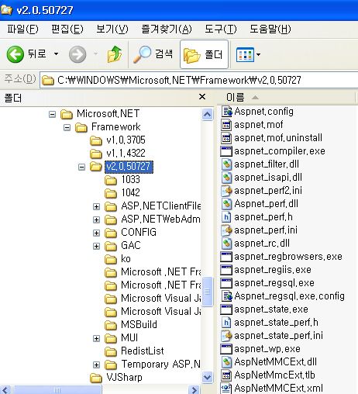This screenshot has height=394, width=358.
Task: Collapse the v2.0.50727 tree node
Action: [81, 167]
